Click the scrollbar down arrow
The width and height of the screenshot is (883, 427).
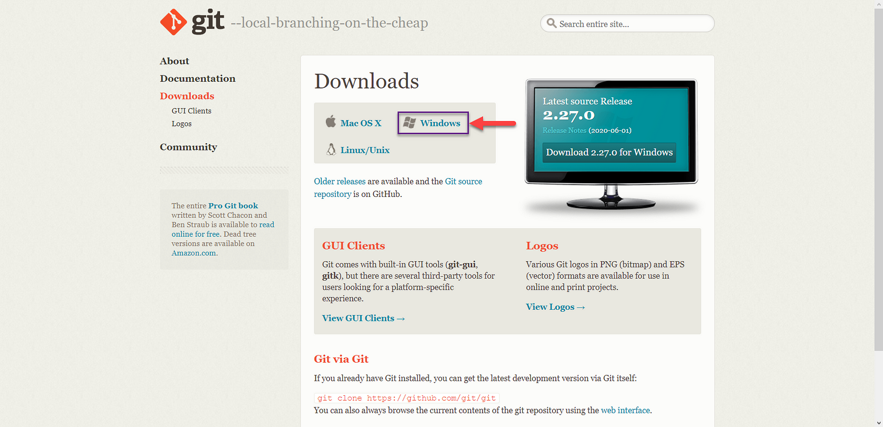879,423
